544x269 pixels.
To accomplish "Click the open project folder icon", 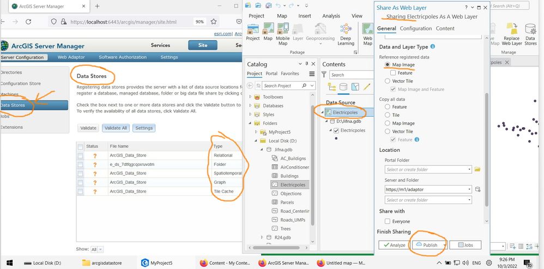I will point(258,5).
